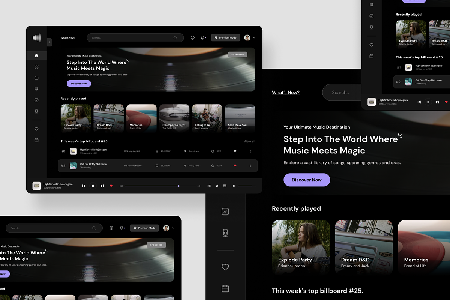Skip to next track in main window player
The width and height of the screenshot is (450, 300).
point(102,186)
